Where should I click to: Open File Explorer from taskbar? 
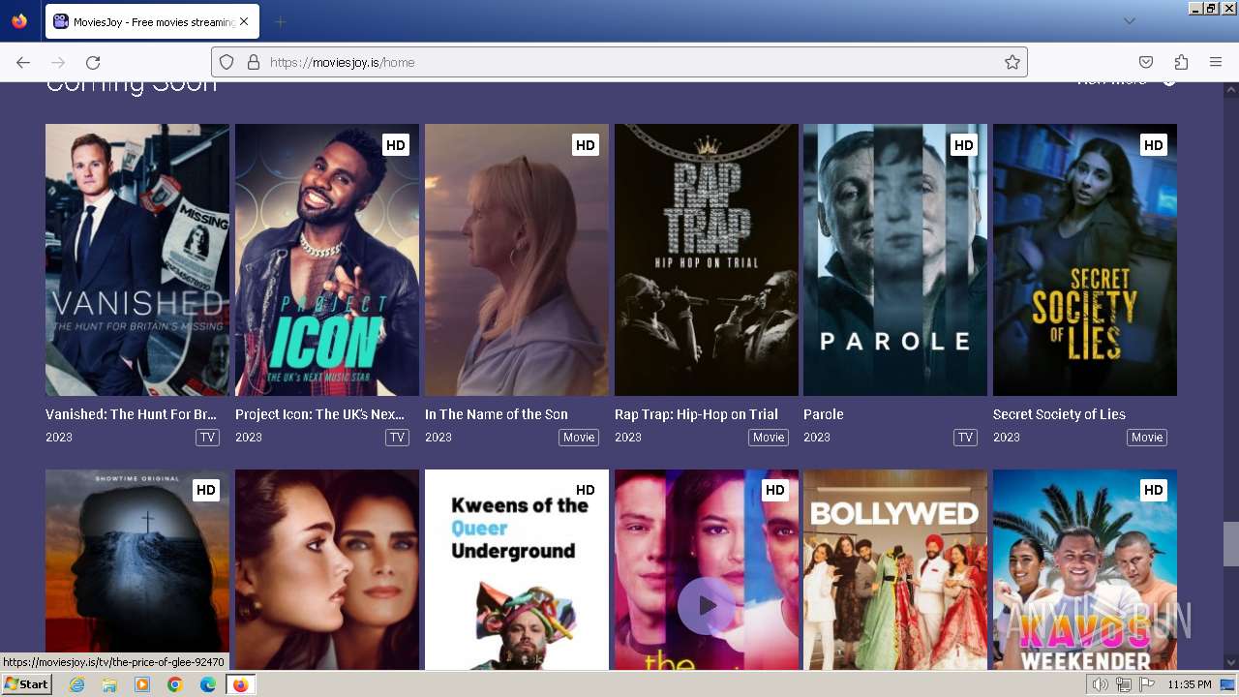pyautogui.click(x=109, y=684)
